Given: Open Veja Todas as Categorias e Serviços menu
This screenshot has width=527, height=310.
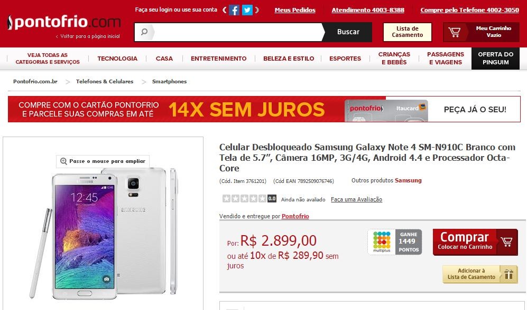Looking at the screenshot, I should tap(48, 59).
